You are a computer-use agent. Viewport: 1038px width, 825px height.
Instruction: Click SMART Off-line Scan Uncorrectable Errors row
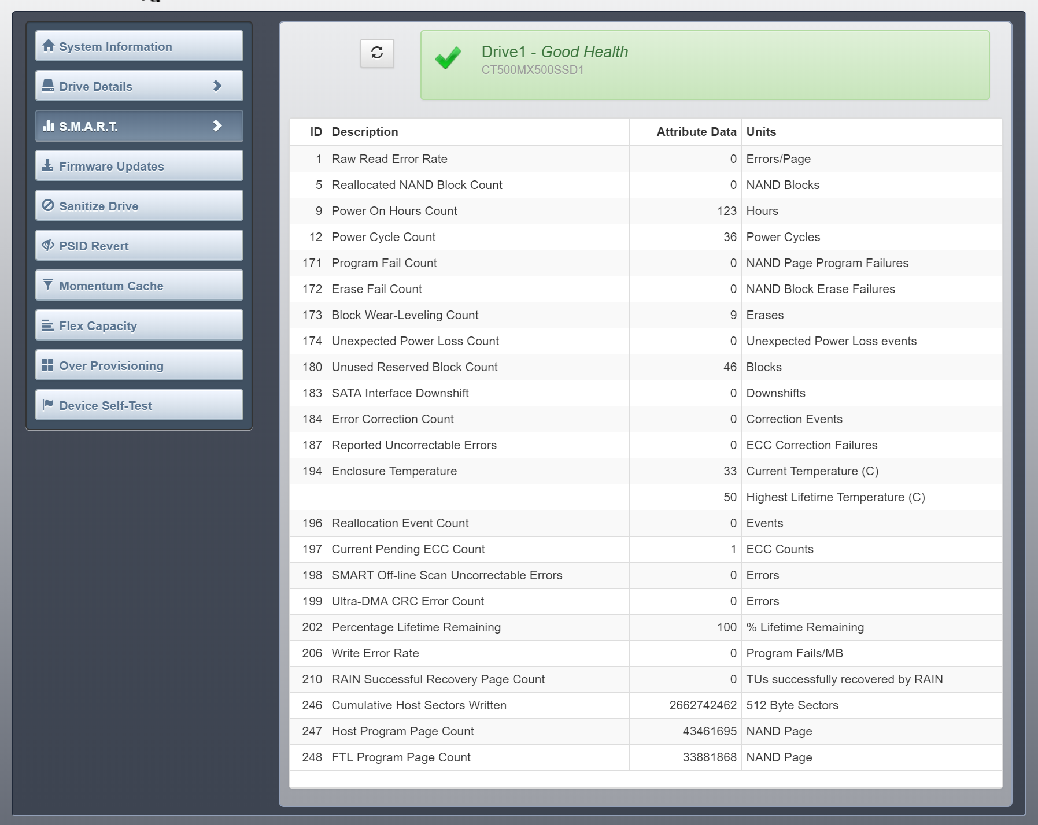point(645,575)
